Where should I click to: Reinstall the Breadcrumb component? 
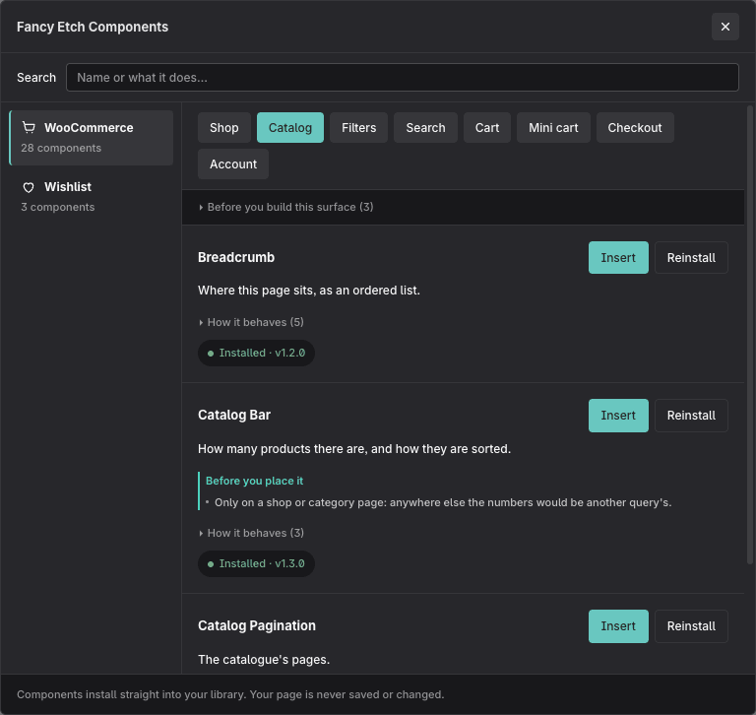[691, 258]
